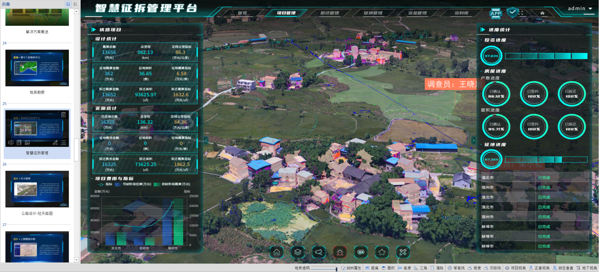Screen dimensions: 599x272
Task: Click the game controller icon in the bottom toolbar
Action: [x=361, y=252]
